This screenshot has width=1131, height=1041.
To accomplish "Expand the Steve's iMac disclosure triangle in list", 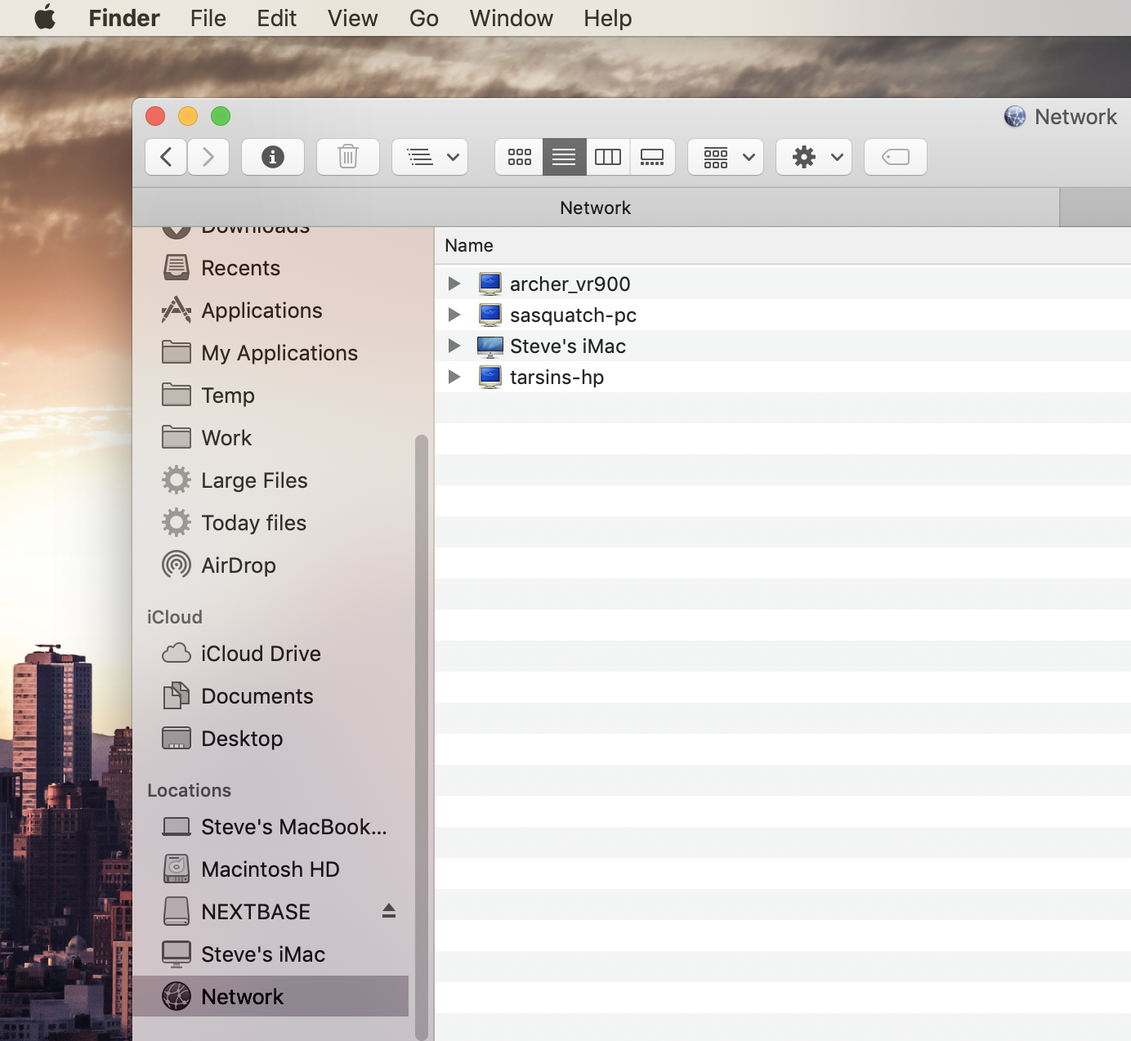I will [454, 346].
